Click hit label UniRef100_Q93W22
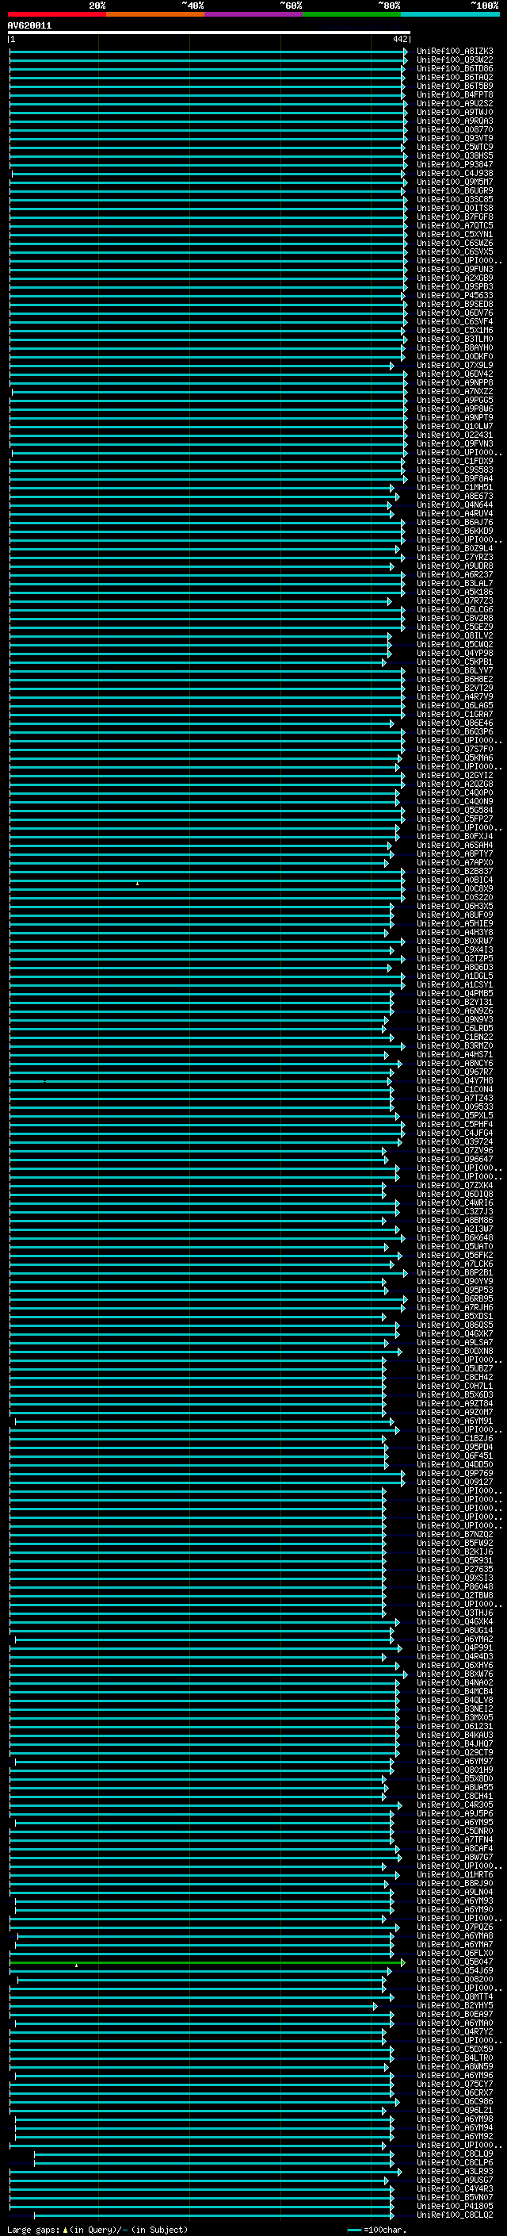 click(x=455, y=60)
